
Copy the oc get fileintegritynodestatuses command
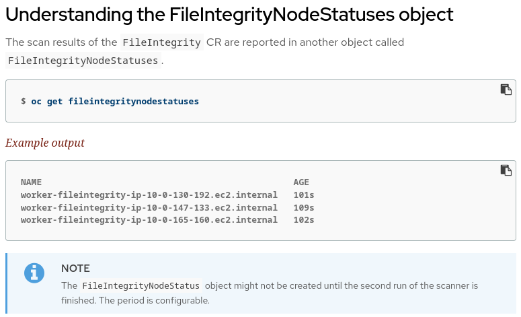coord(506,90)
